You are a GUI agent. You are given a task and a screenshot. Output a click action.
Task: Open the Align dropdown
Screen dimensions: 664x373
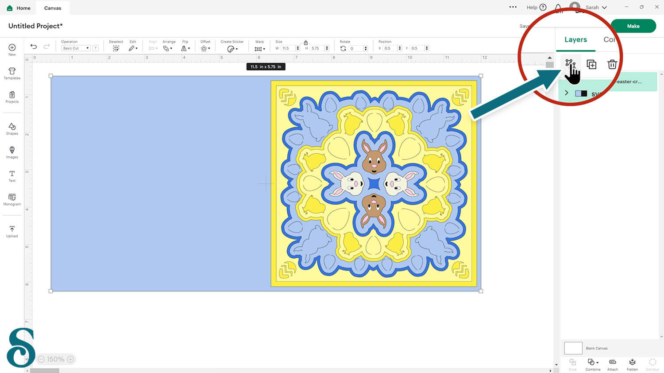(x=153, y=48)
